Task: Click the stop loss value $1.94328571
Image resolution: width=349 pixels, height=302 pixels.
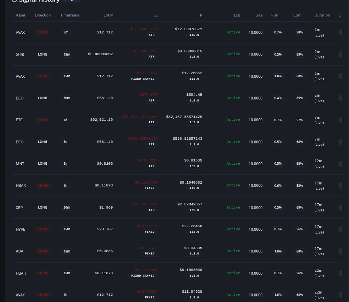Action: pos(145,204)
